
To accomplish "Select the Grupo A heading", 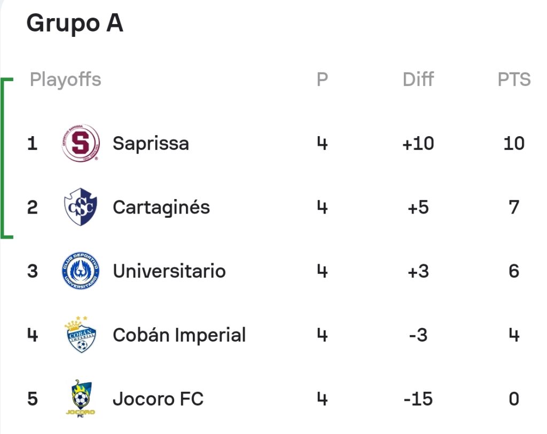I will tap(75, 23).
